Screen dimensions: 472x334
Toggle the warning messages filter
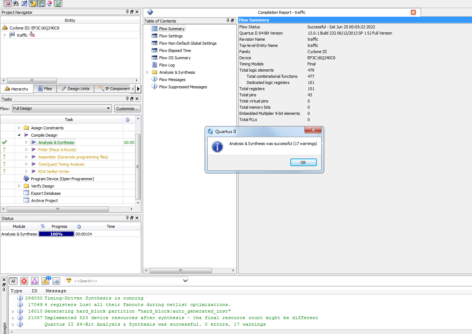[46, 281]
